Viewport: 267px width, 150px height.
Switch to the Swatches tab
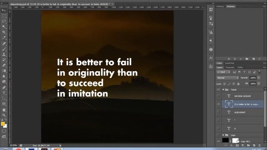(x=229, y=63)
